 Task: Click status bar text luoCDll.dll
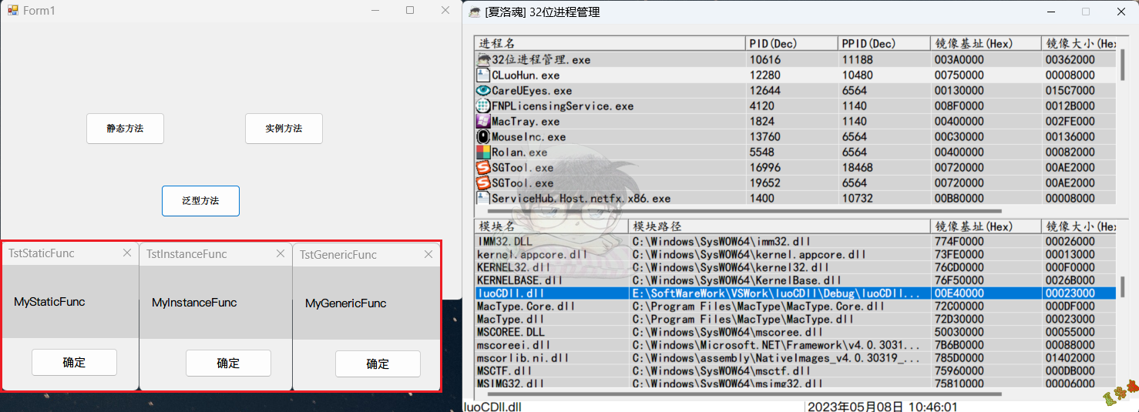coord(492,406)
